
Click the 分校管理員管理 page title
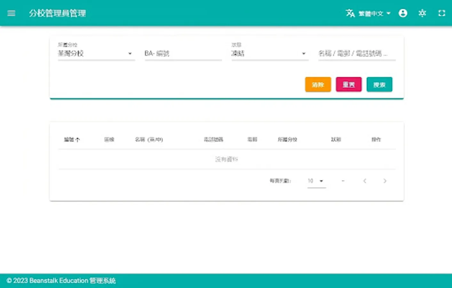(x=58, y=13)
